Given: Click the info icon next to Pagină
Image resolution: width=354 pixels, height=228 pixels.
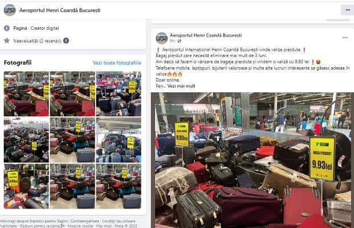Looking at the screenshot, I should click(x=7, y=28).
